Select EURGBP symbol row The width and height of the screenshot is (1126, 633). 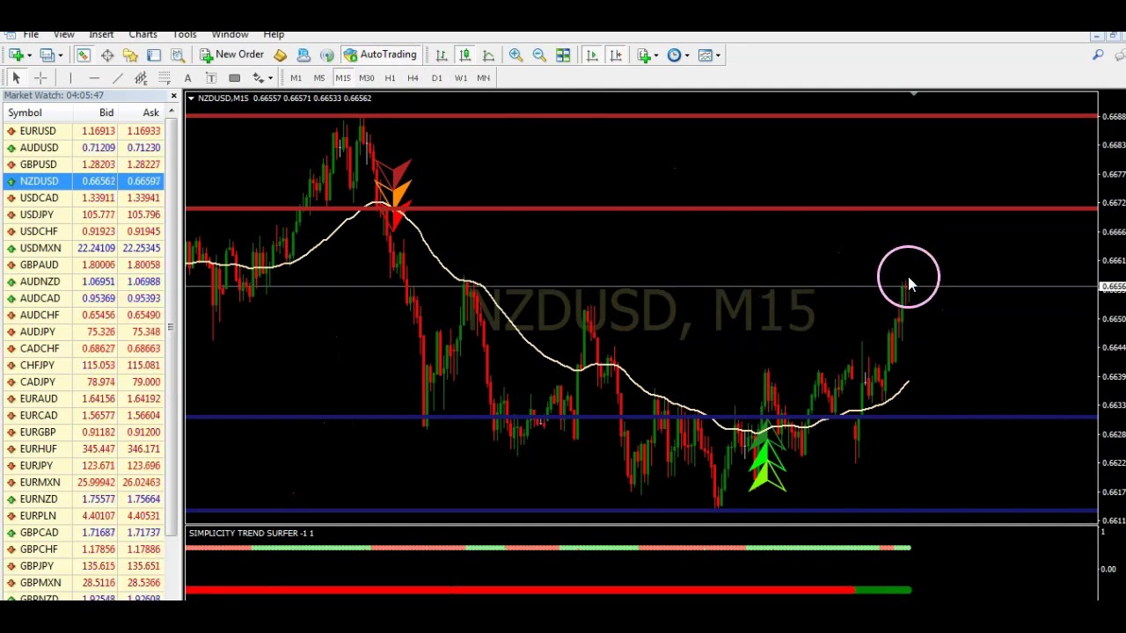(x=84, y=432)
